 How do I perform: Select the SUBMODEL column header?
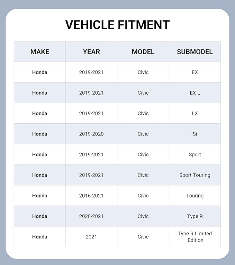[x=195, y=52]
